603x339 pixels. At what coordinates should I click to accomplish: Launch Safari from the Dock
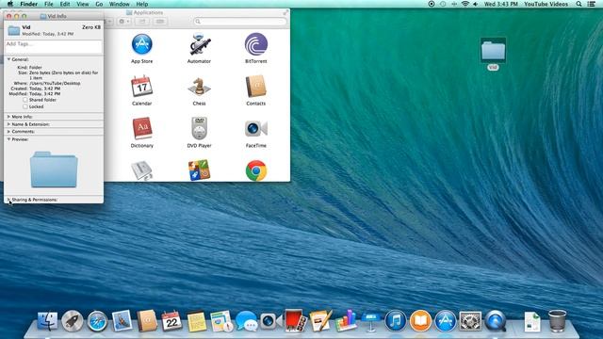(x=97, y=321)
